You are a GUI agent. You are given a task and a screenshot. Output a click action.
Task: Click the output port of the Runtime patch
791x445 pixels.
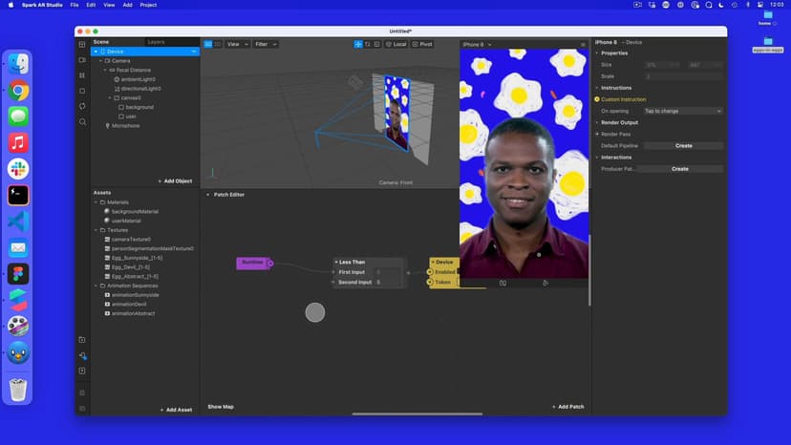pos(270,263)
